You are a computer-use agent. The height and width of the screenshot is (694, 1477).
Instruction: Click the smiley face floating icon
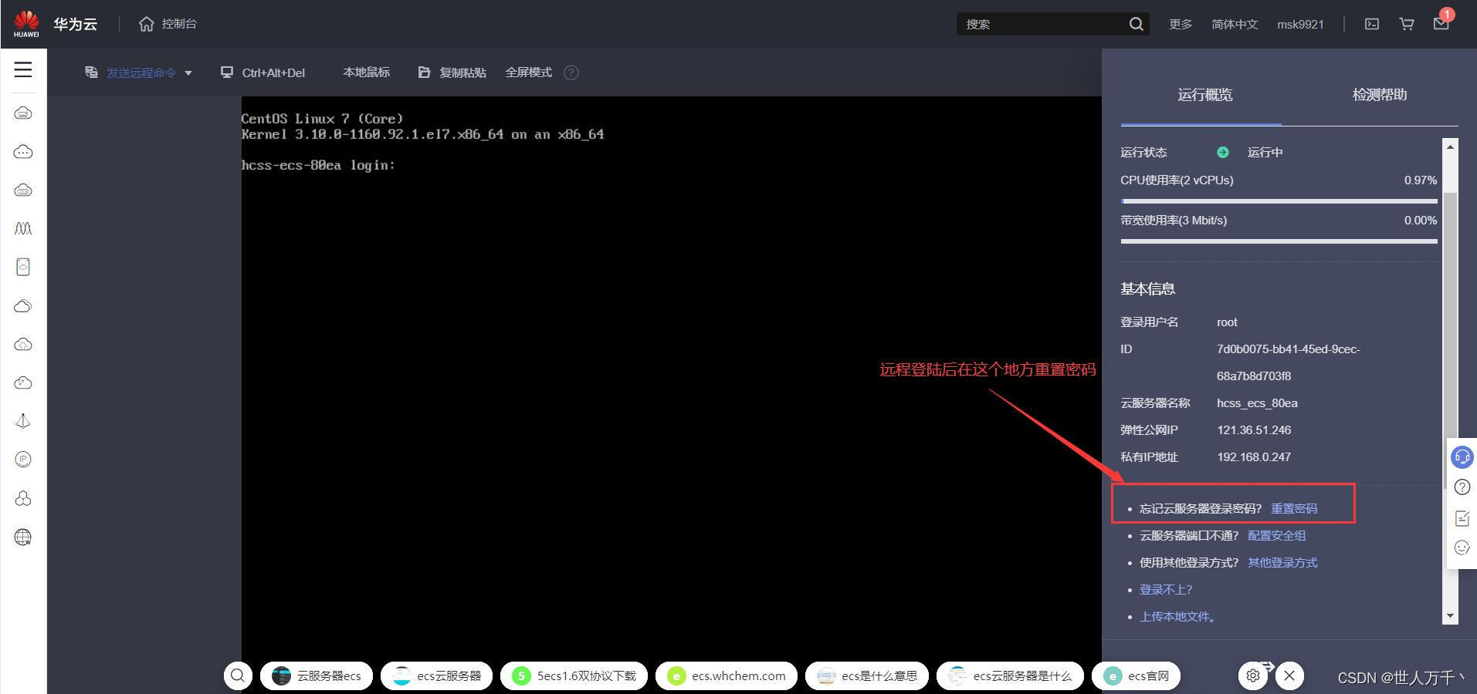(1462, 547)
